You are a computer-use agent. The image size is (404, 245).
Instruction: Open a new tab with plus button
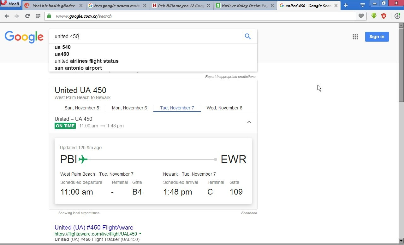346,5
